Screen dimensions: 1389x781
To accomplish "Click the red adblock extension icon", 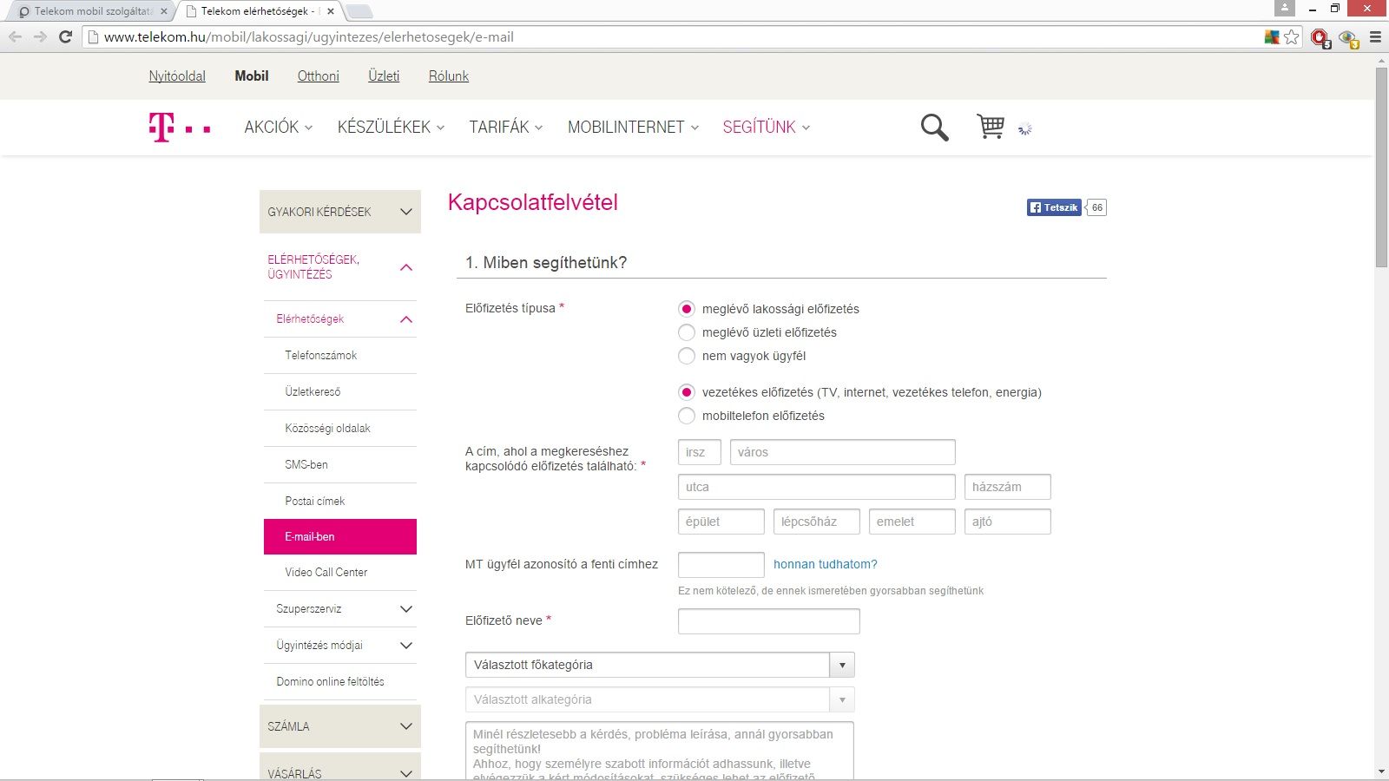I will (x=1320, y=37).
